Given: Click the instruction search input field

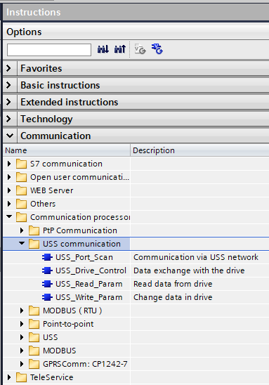Looking at the screenshot, I should click(x=49, y=50).
